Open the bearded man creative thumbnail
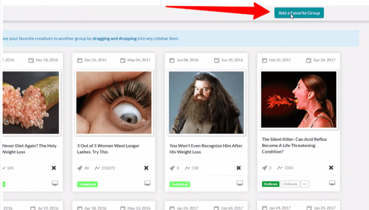The height and width of the screenshot is (210, 369). click(x=206, y=103)
